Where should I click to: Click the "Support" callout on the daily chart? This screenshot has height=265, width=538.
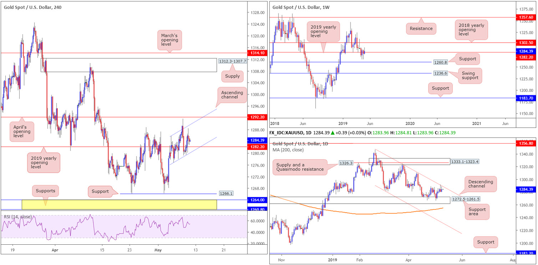coord(486,242)
